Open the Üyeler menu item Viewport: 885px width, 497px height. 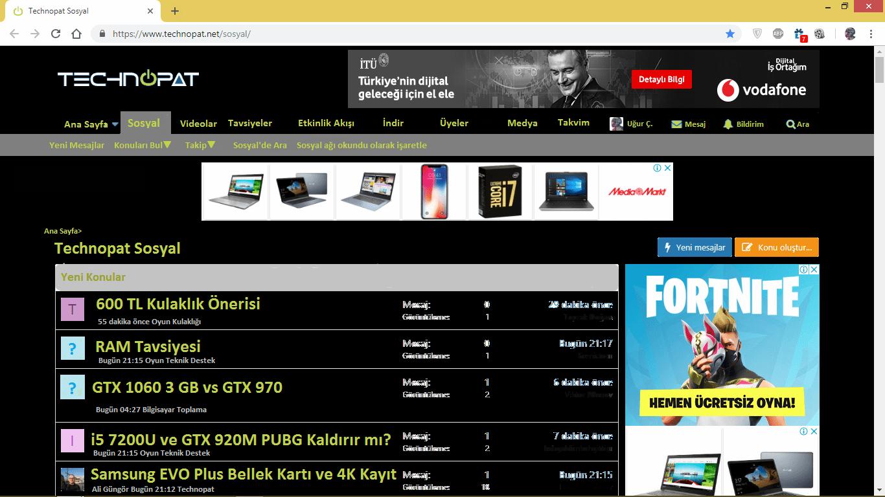[x=454, y=123]
